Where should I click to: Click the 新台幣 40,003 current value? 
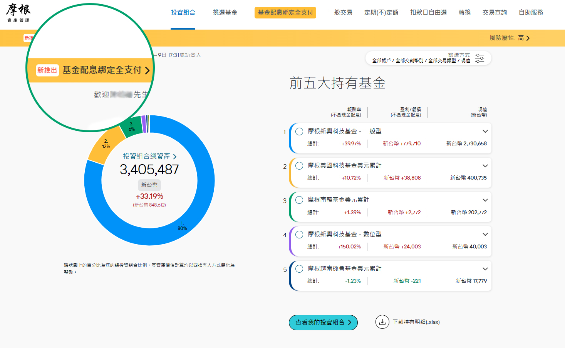tap(469, 247)
